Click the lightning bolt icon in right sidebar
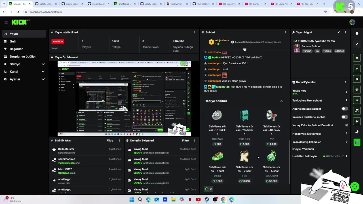 tap(357, 69)
